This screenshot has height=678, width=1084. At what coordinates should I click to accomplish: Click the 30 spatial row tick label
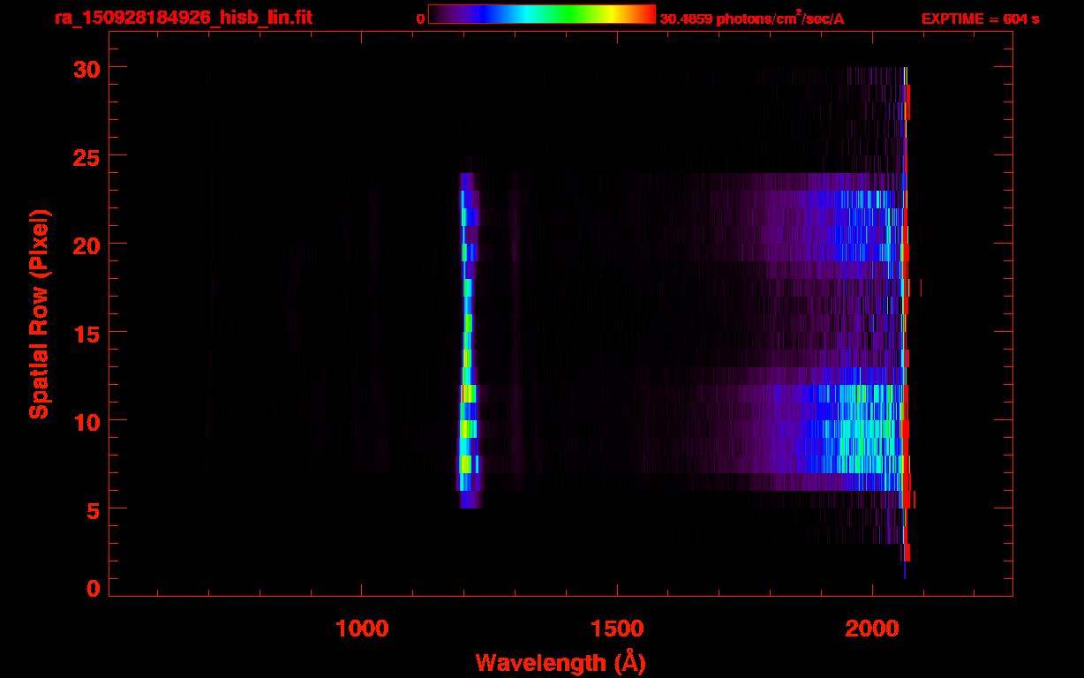coord(87,68)
